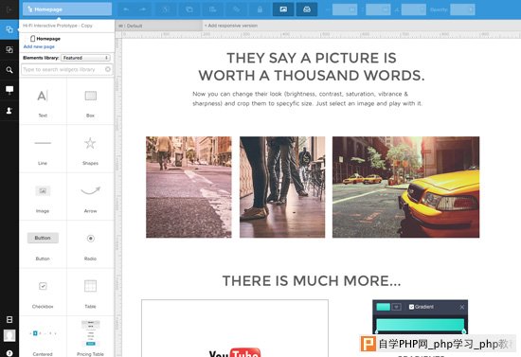Click the lock icon in top toolbar

260,9
